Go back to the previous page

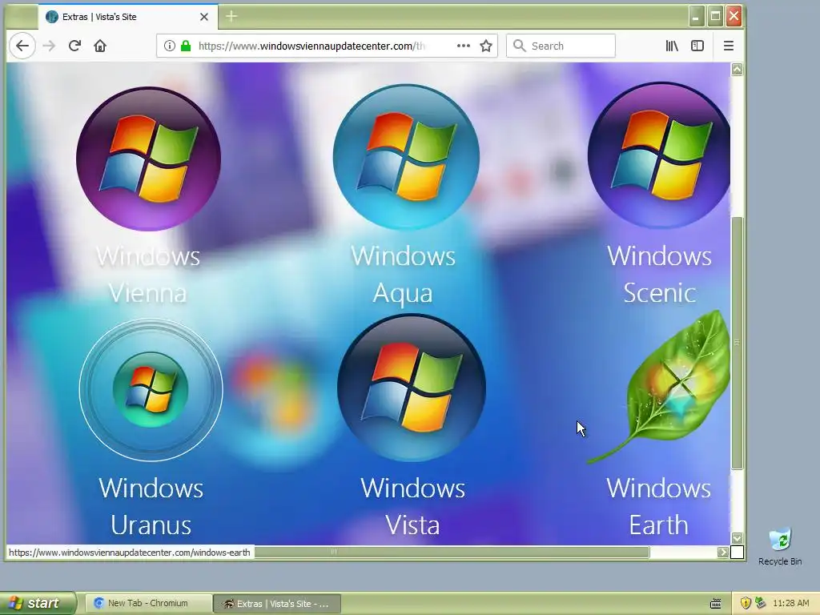tap(22, 46)
